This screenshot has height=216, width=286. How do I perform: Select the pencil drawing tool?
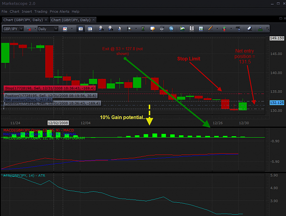[x=210, y=28]
